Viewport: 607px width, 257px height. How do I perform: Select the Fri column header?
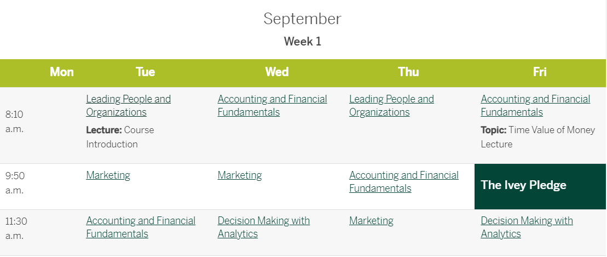pyautogui.click(x=540, y=72)
